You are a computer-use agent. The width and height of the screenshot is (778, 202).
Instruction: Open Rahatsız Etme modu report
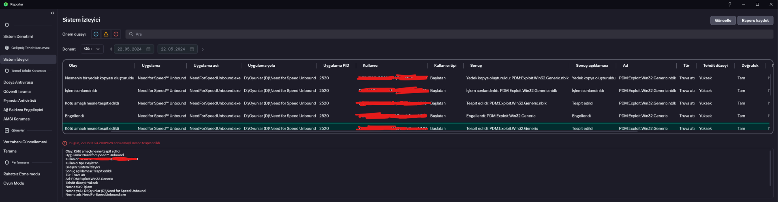(x=21, y=174)
